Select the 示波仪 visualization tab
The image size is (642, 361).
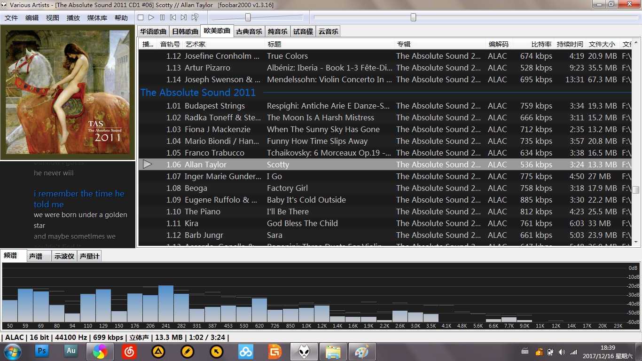click(64, 256)
